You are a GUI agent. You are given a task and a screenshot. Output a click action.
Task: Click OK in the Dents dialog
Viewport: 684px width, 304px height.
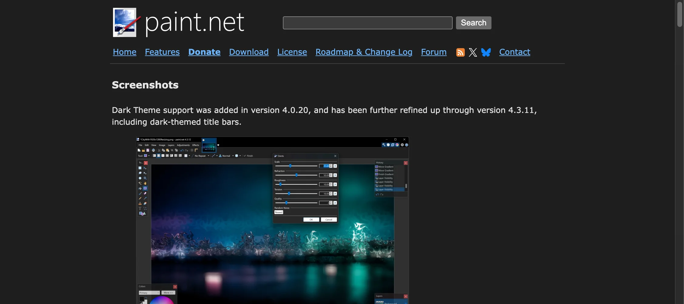tap(311, 220)
